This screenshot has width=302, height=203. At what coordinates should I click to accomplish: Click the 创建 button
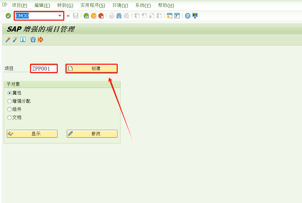coord(92,68)
